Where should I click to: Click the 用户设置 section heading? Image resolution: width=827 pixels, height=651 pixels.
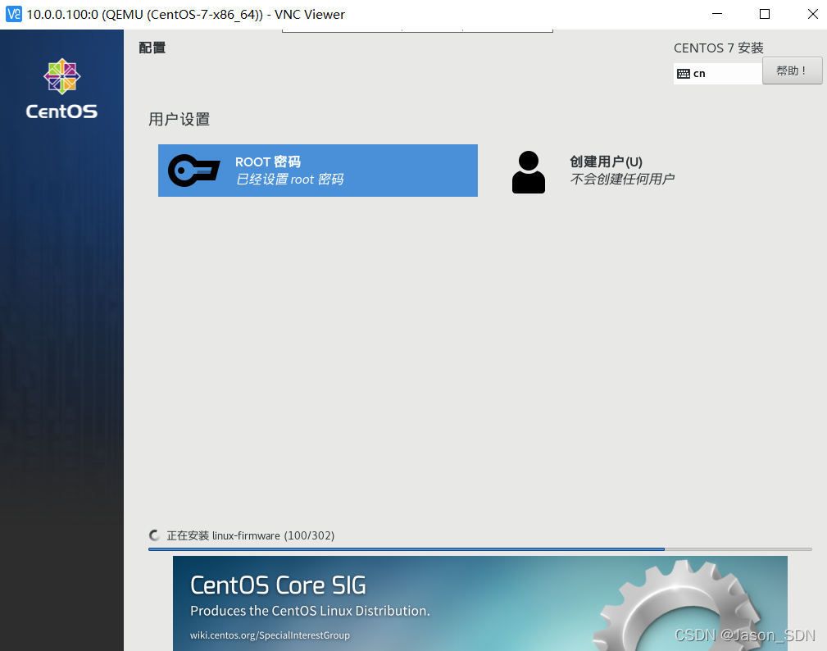tap(179, 119)
